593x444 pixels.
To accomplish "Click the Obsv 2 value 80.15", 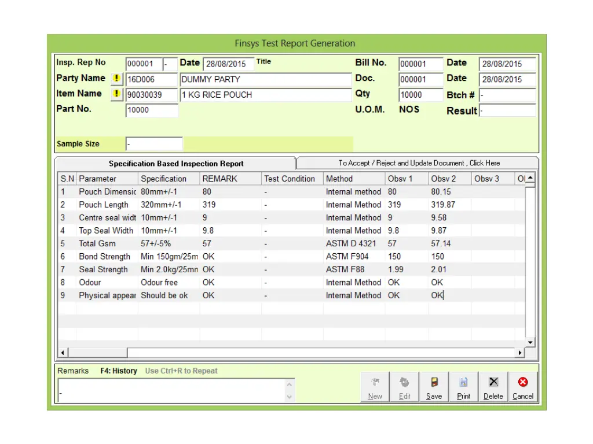I will 449,192.
